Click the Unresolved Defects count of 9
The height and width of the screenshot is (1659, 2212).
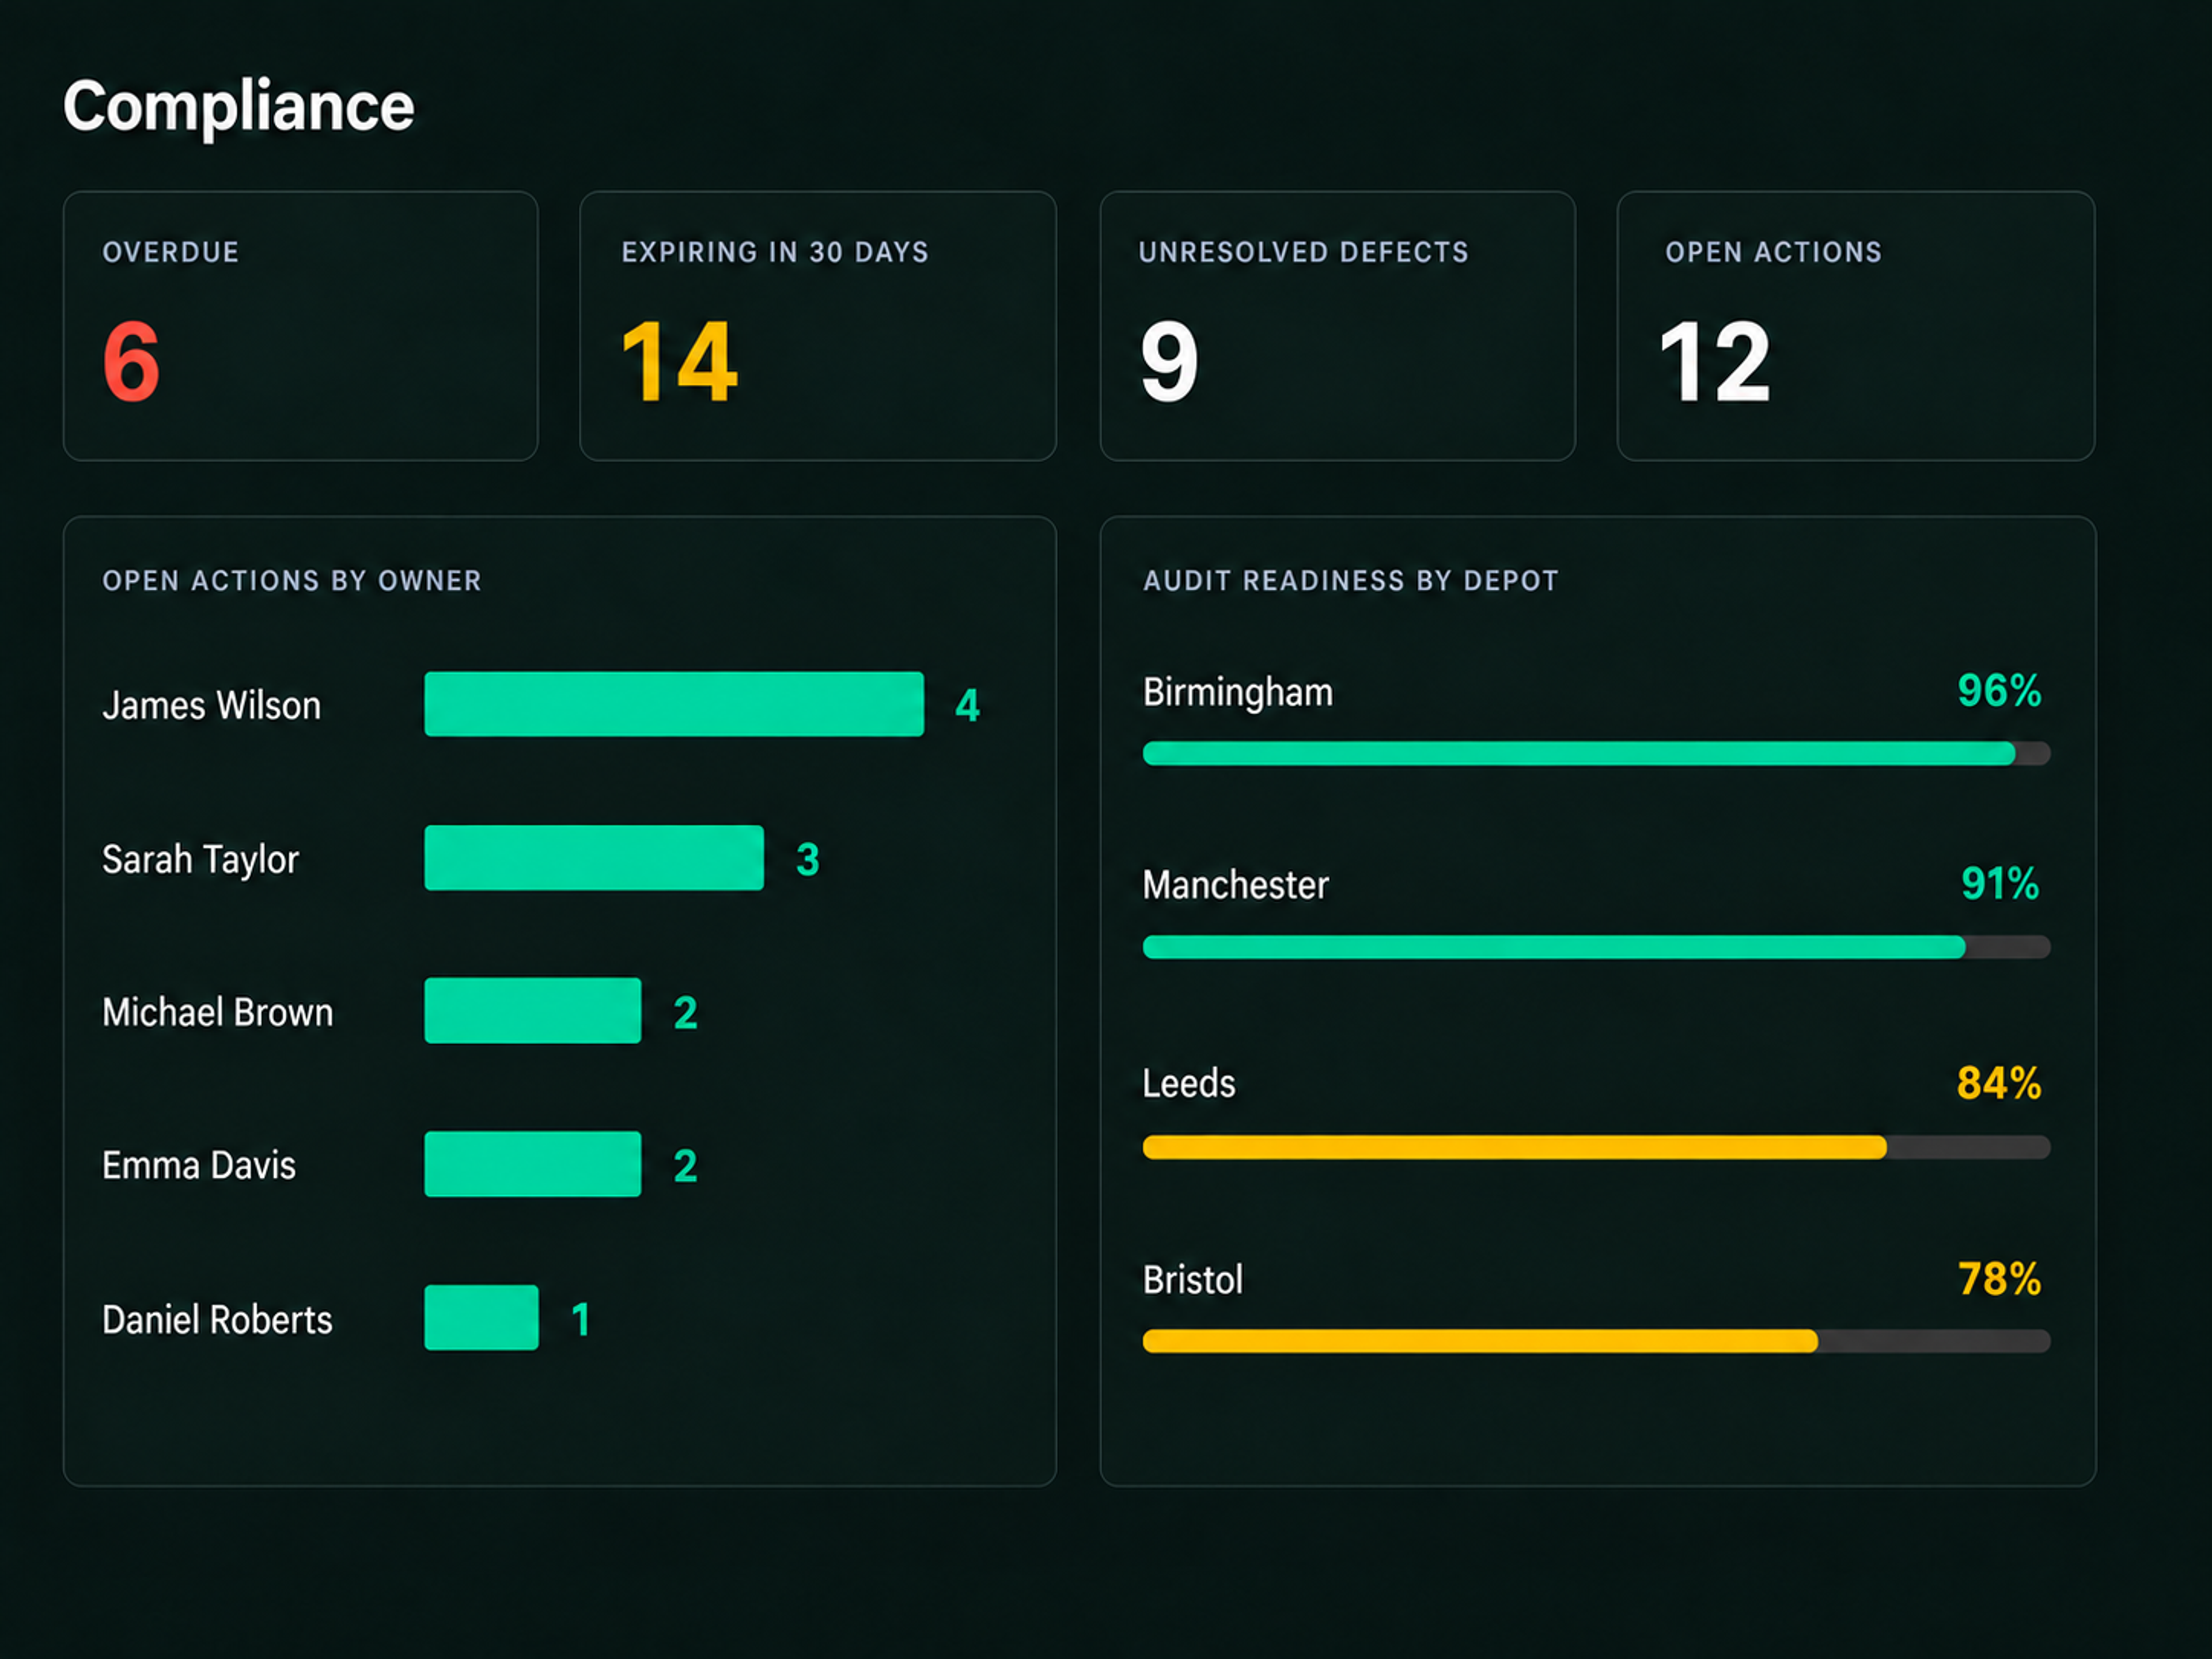coord(1169,361)
